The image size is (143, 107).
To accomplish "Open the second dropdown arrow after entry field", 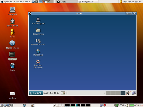I will (57, 105).
